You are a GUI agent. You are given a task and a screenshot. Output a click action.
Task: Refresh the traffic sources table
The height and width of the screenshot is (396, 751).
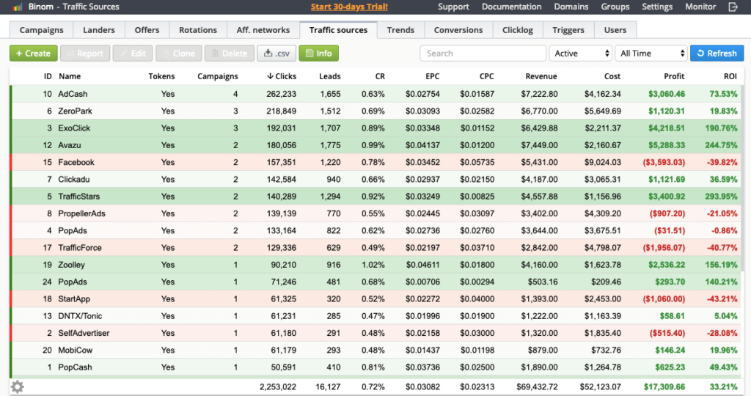(717, 53)
